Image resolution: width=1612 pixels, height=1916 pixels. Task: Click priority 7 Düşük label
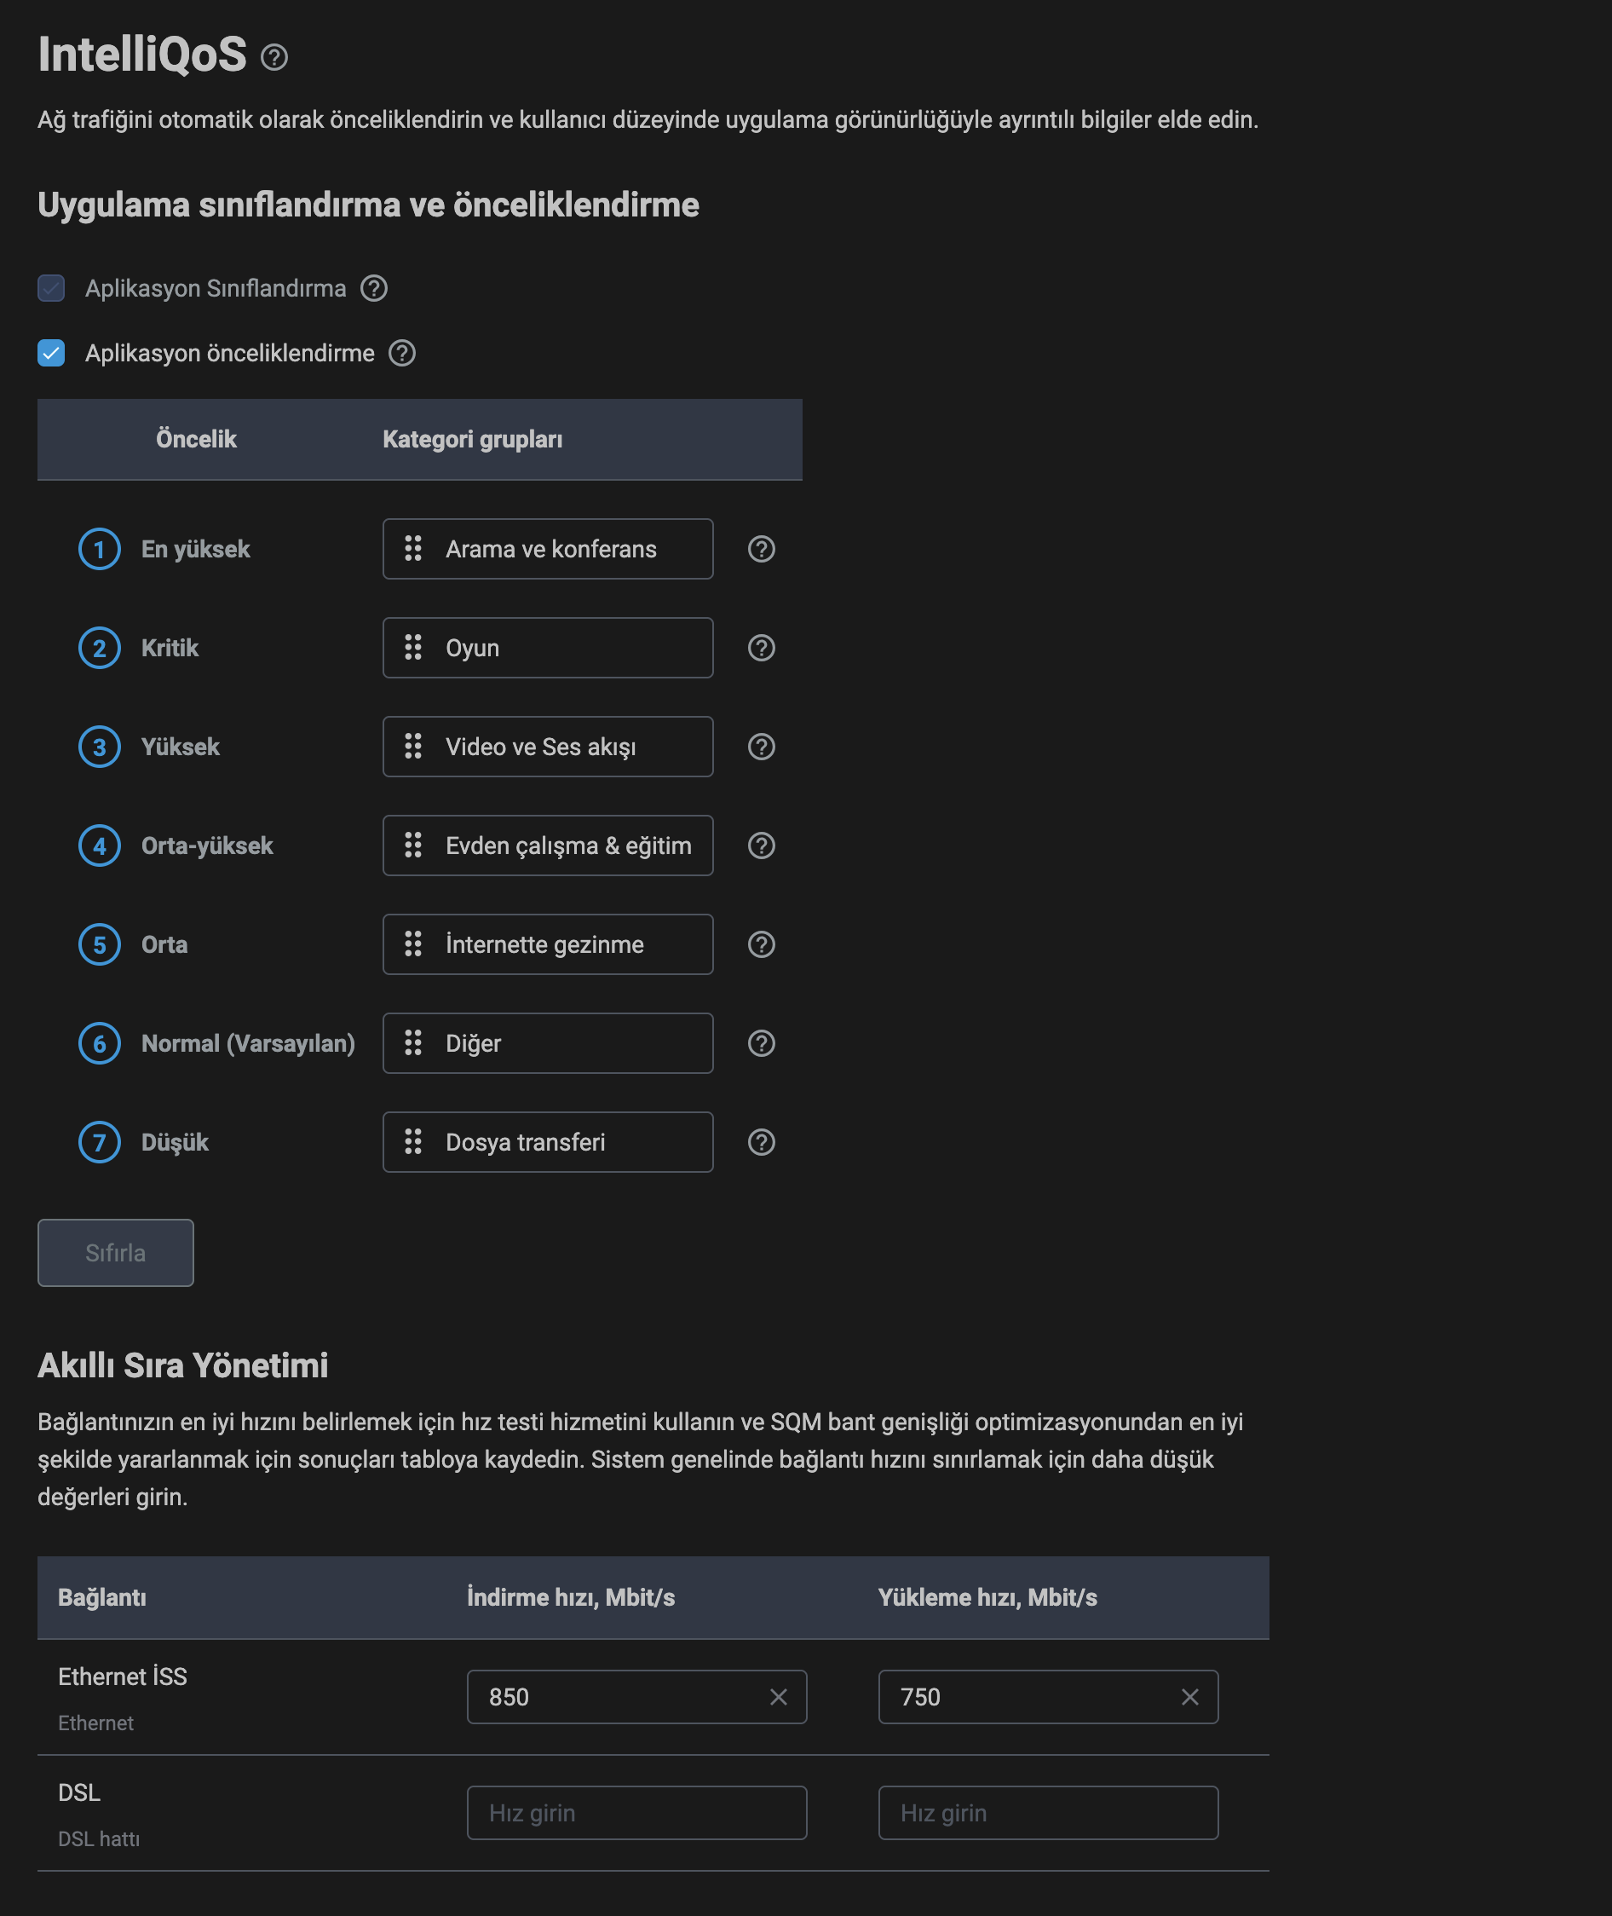point(176,1141)
